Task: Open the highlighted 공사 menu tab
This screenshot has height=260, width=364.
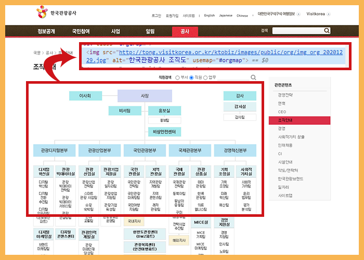Action: click(x=185, y=31)
